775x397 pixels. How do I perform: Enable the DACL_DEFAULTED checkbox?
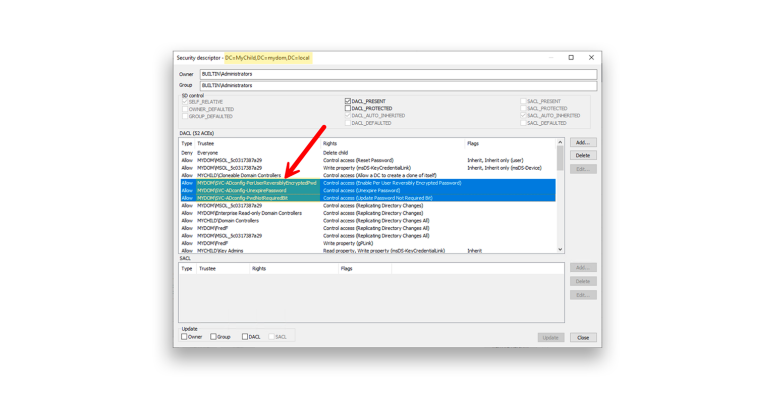tap(348, 123)
